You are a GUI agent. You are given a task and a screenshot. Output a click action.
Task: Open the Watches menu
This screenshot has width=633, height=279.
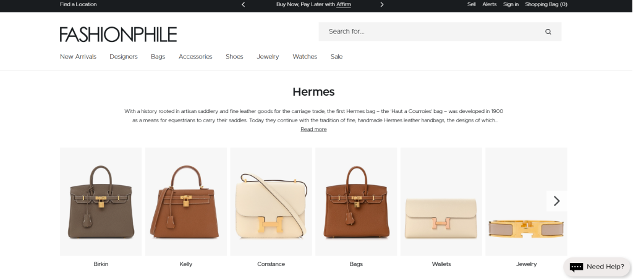[x=305, y=56]
